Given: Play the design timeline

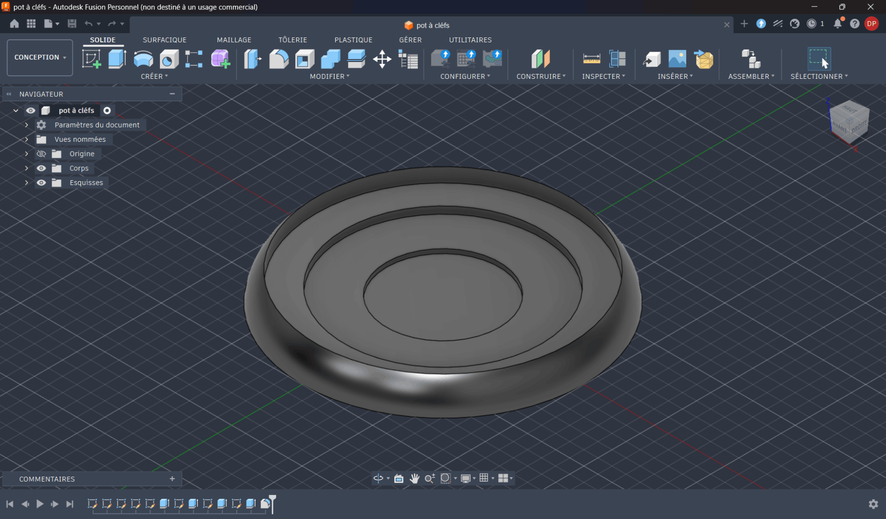Looking at the screenshot, I should (40, 504).
